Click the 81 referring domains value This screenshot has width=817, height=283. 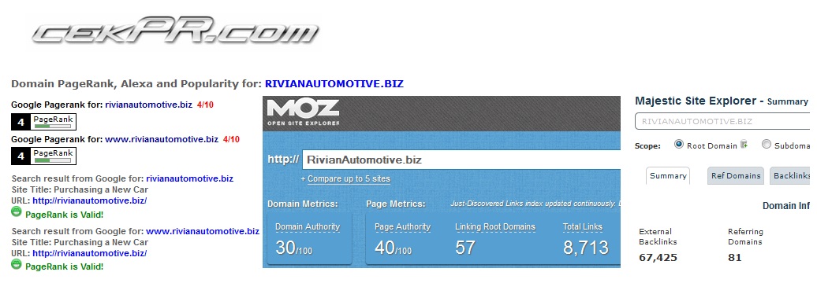[735, 257]
